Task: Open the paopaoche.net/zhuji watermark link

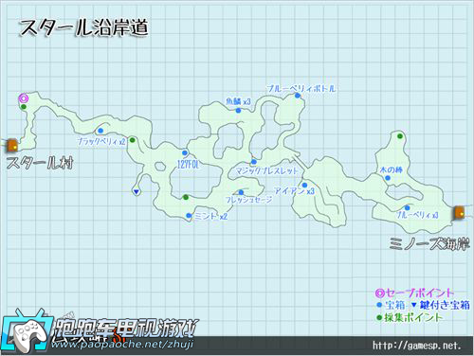Action: coord(122,344)
